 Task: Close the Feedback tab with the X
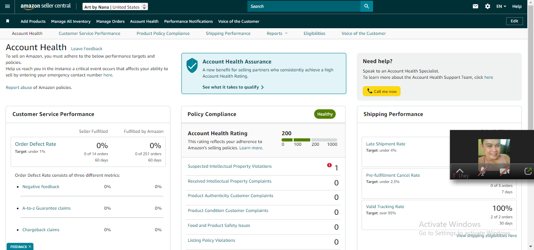click(x=30, y=246)
